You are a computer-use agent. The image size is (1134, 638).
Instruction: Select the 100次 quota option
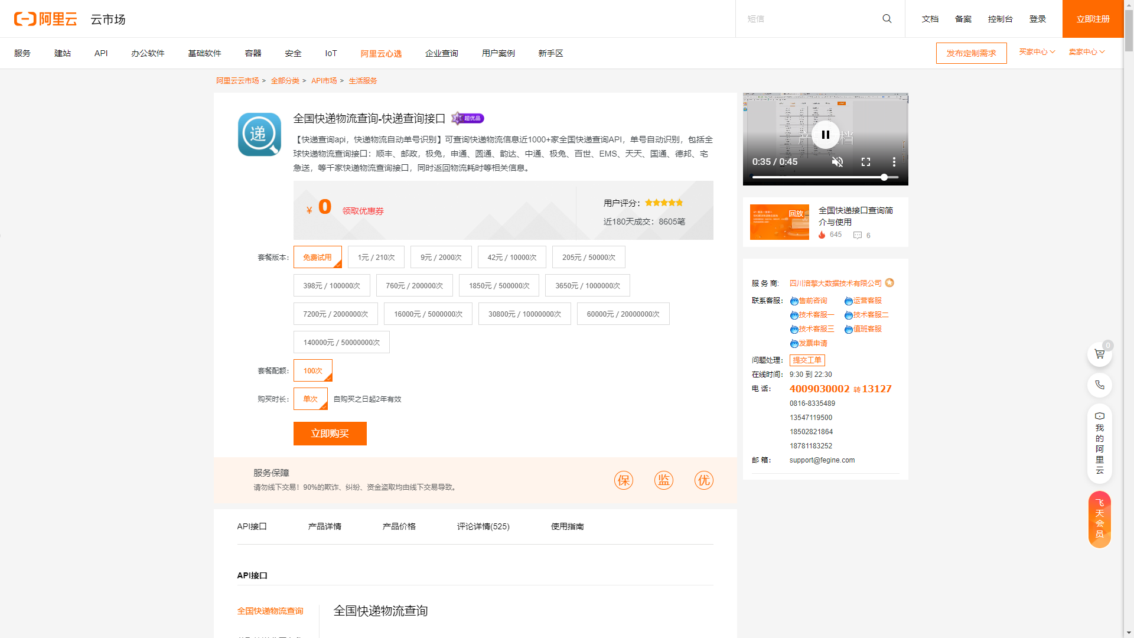pyautogui.click(x=313, y=370)
